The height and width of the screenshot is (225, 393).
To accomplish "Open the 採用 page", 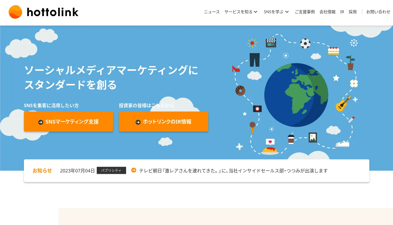I will (352, 12).
